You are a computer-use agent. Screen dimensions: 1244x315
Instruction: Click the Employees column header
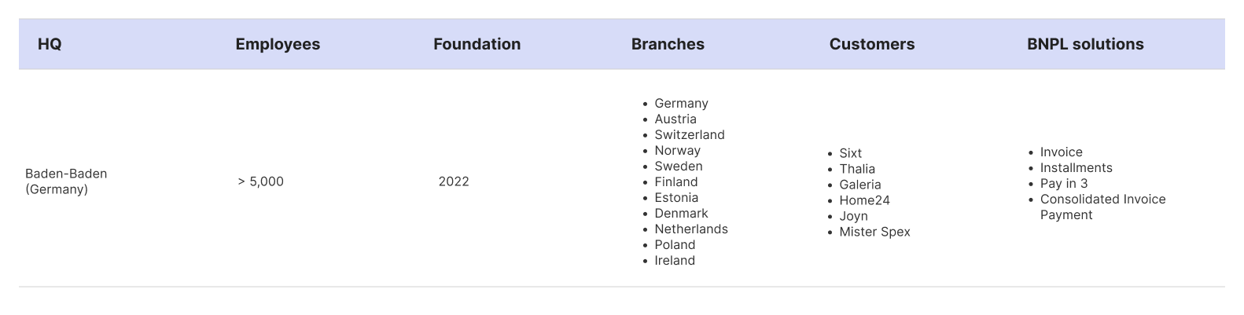(x=278, y=44)
